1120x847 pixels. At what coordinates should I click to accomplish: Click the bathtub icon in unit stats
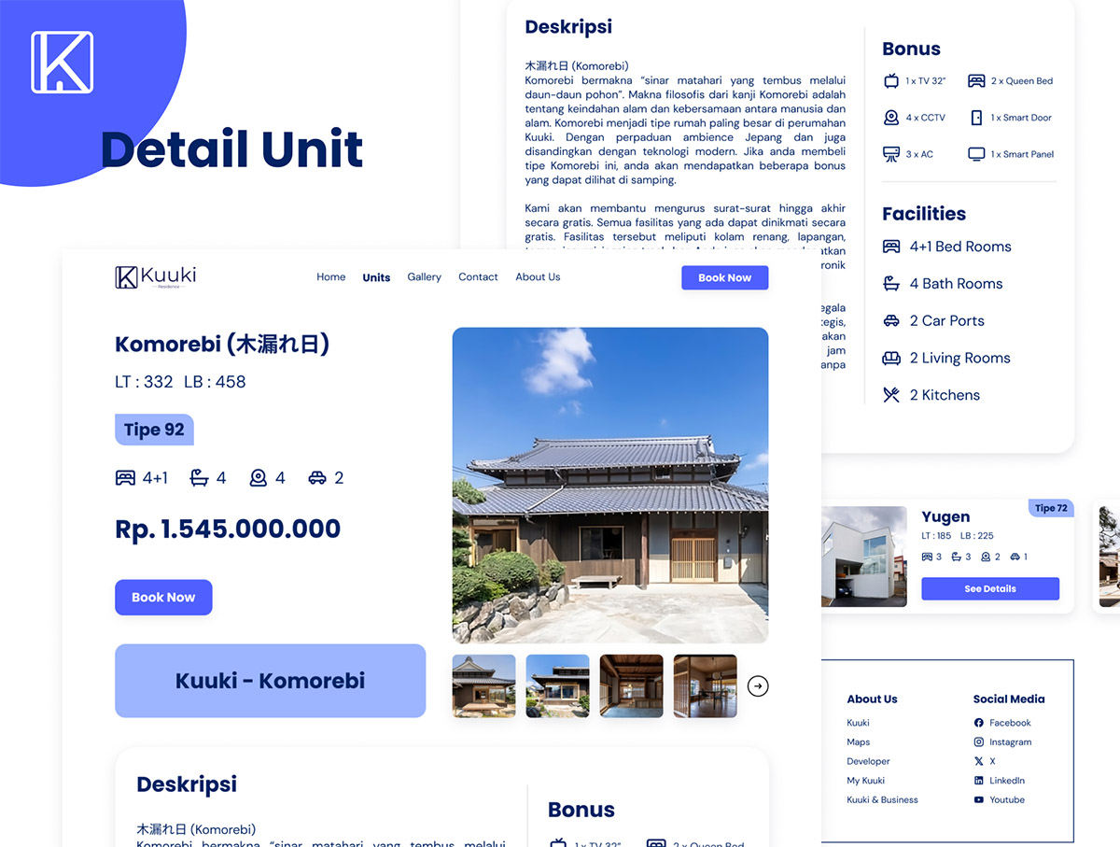click(199, 478)
